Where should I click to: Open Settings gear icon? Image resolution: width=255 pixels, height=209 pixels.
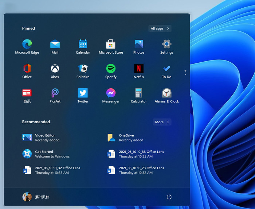(166, 44)
